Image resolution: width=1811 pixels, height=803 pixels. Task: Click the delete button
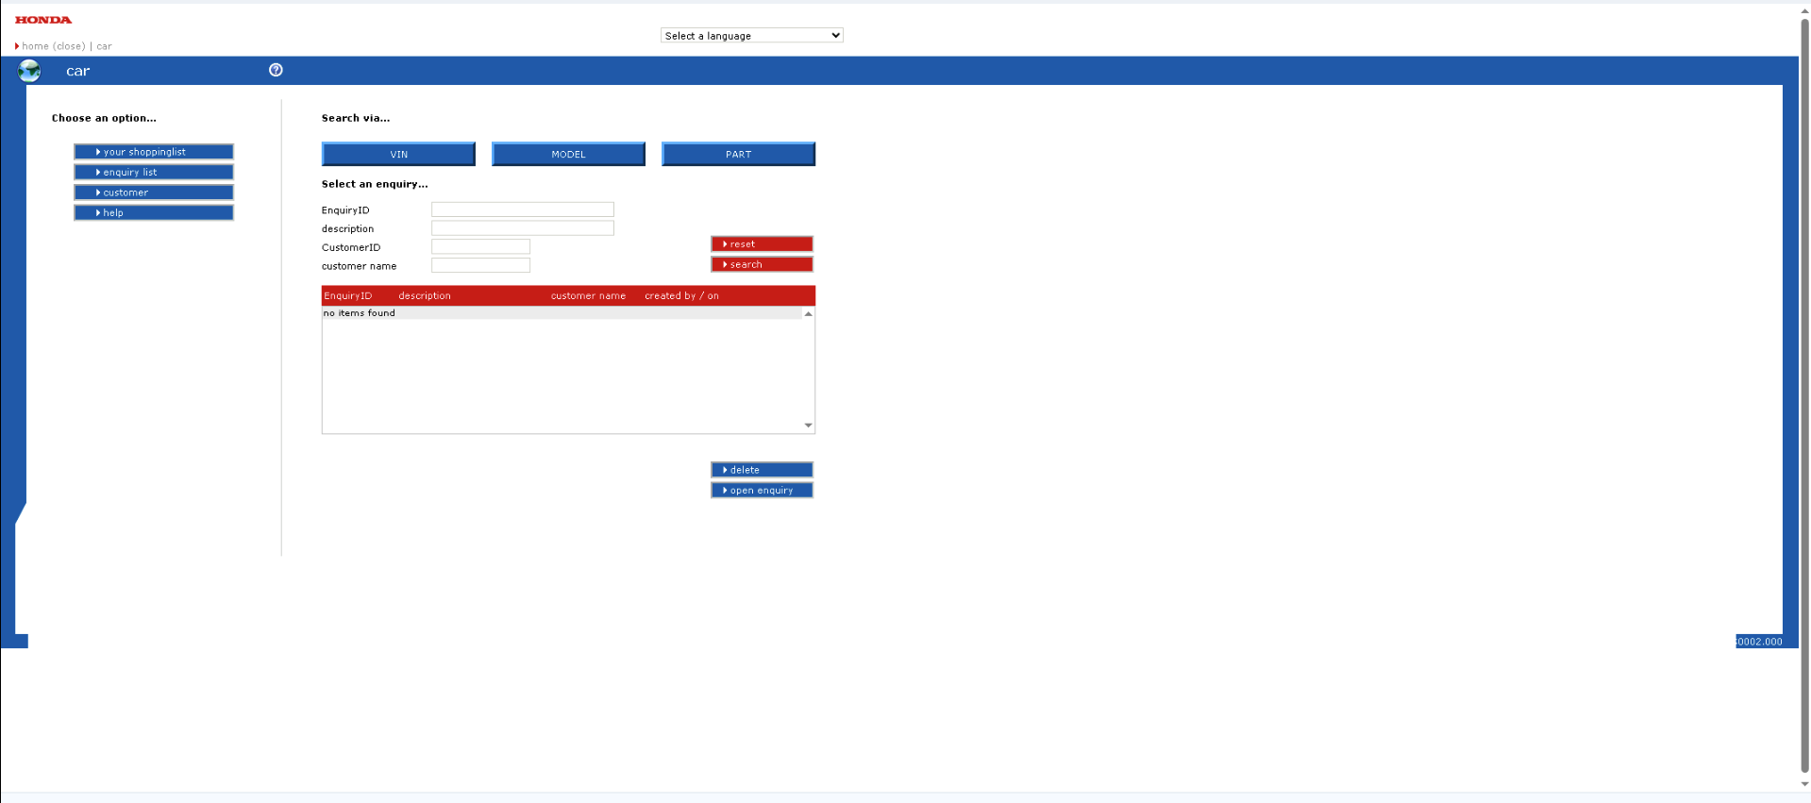(762, 470)
